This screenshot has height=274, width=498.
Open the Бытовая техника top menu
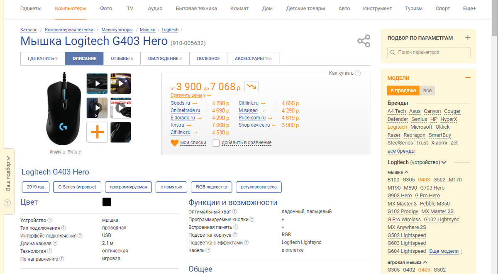click(196, 8)
